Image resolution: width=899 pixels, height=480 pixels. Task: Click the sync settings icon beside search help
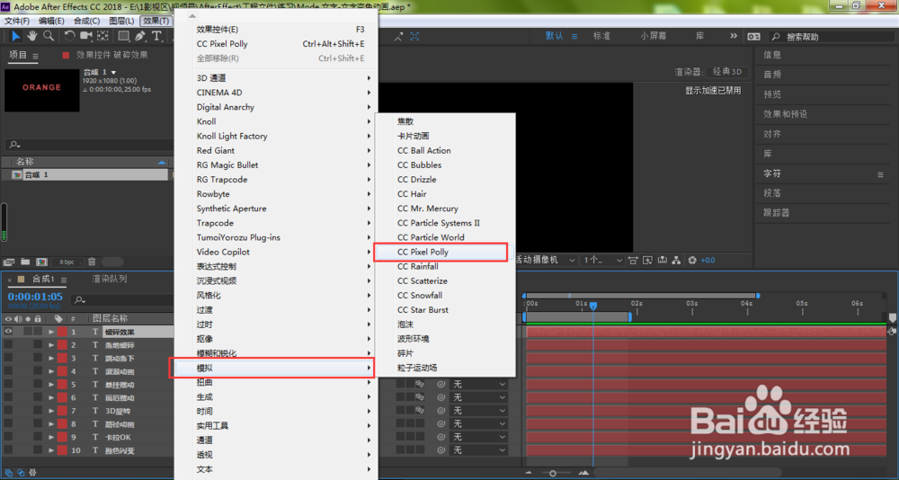[x=753, y=36]
